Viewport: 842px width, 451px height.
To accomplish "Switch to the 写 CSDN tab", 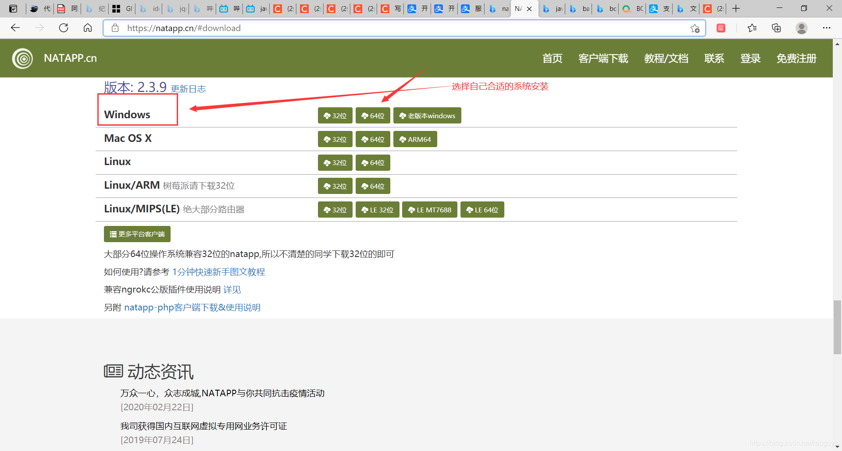I will click(391, 9).
